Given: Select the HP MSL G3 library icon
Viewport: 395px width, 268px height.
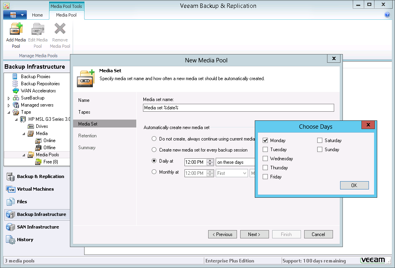Looking at the screenshot, I should click(23, 119).
